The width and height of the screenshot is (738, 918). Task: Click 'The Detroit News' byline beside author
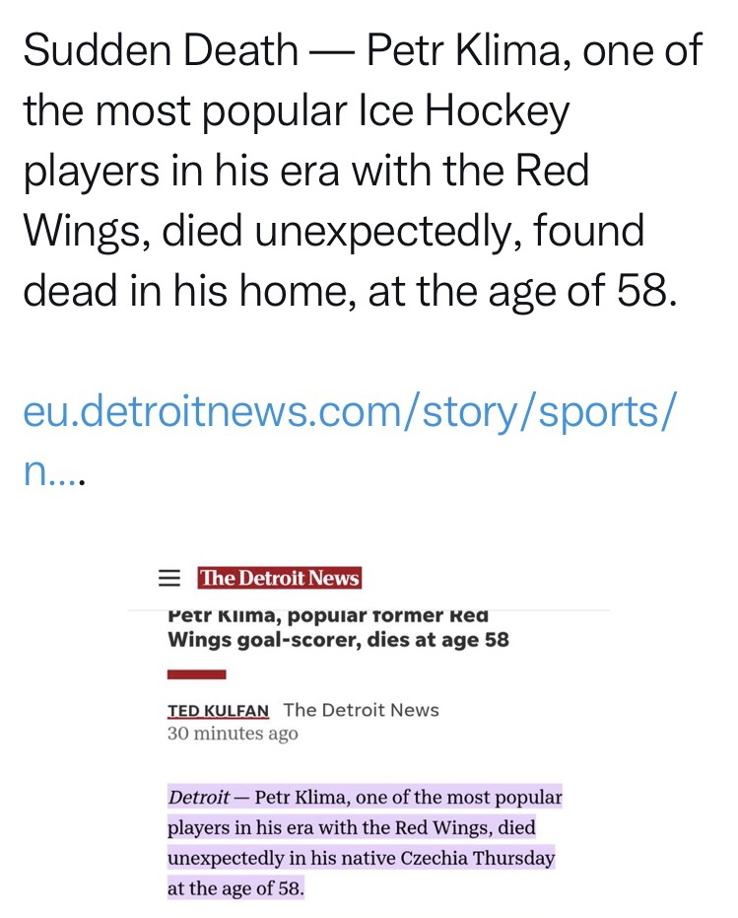coord(361,710)
